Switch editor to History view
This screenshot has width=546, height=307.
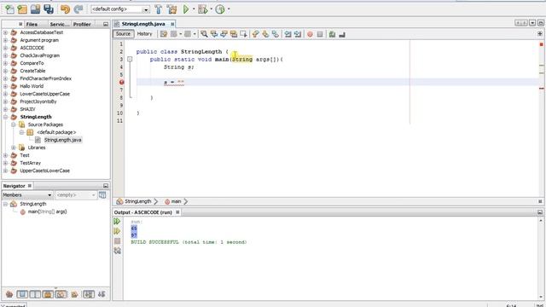tap(144, 34)
